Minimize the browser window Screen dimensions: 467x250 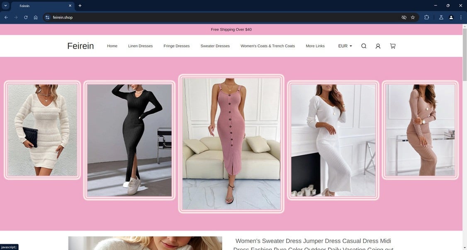pyautogui.click(x=435, y=6)
